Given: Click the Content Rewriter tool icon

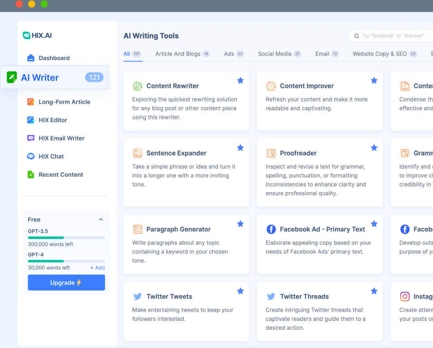Looking at the screenshot, I should [137, 86].
